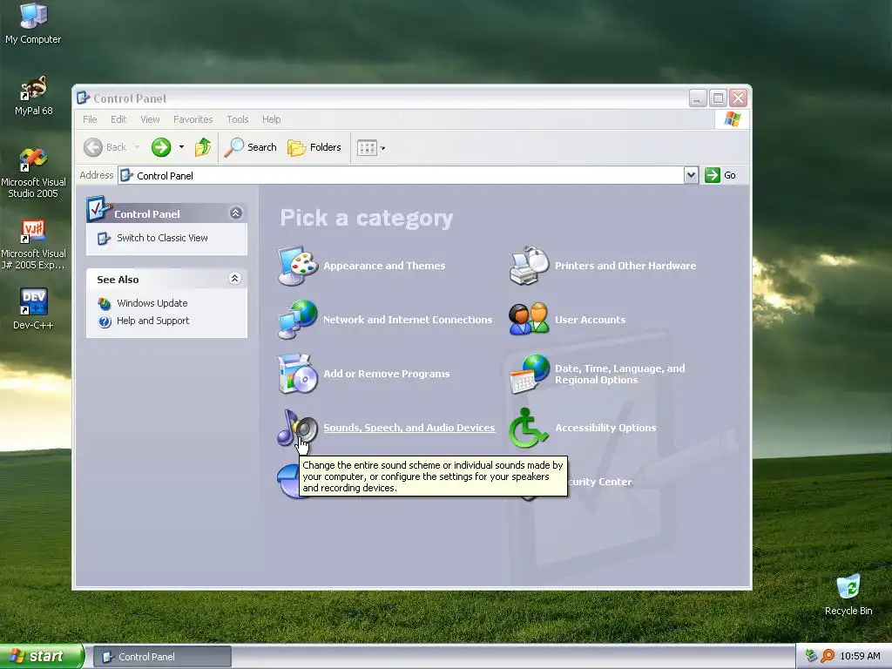This screenshot has width=892, height=669.
Task: Open the Tools menu
Action: pyautogui.click(x=237, y=119)
